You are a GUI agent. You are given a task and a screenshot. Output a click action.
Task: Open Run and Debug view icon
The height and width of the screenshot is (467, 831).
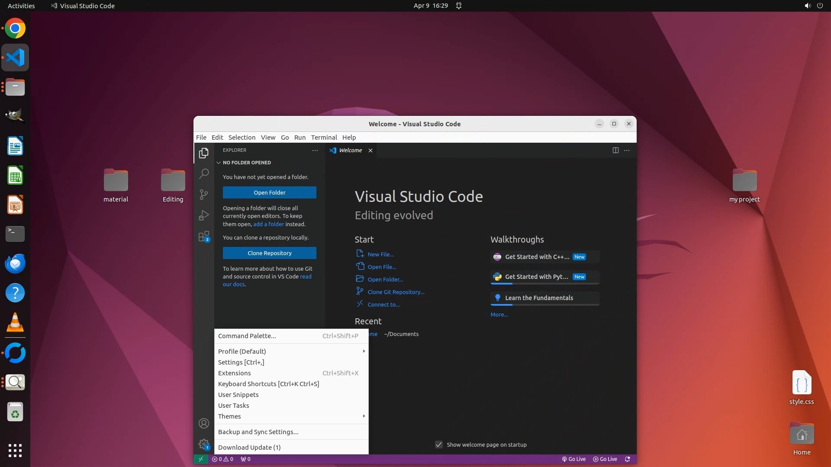pos(204,215)
